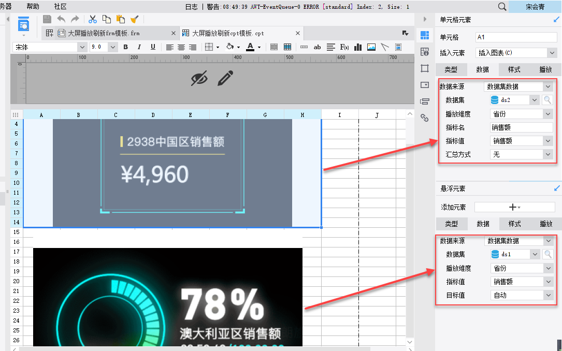This screenshot has width=562, height=351.
Task: Insert formula with F(x) icon
Action: click(x=344, y=47)
